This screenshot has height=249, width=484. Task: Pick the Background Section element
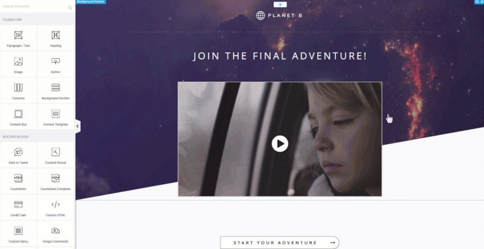coord(56,91)
